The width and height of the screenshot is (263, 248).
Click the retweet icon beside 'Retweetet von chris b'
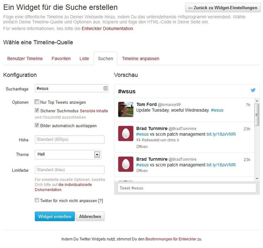pos(138,140)
